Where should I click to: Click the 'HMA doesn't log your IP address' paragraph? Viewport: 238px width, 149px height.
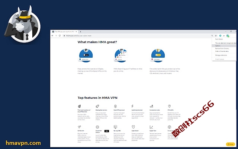128,70
